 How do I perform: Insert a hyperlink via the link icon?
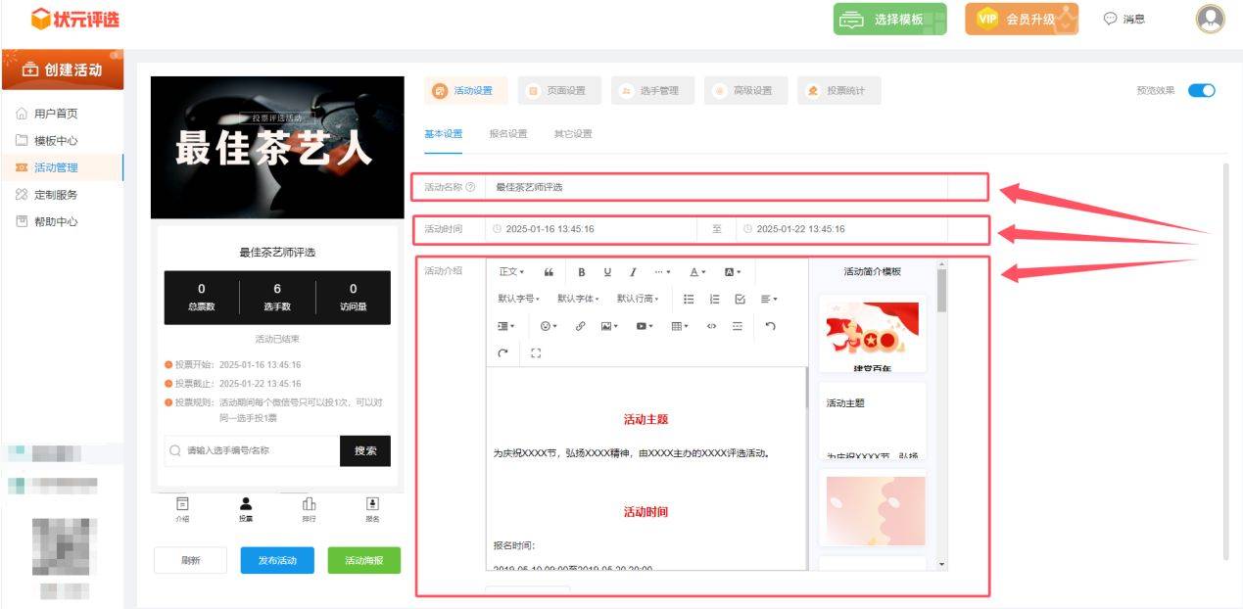pyautogui.click(x=581, y=326)
